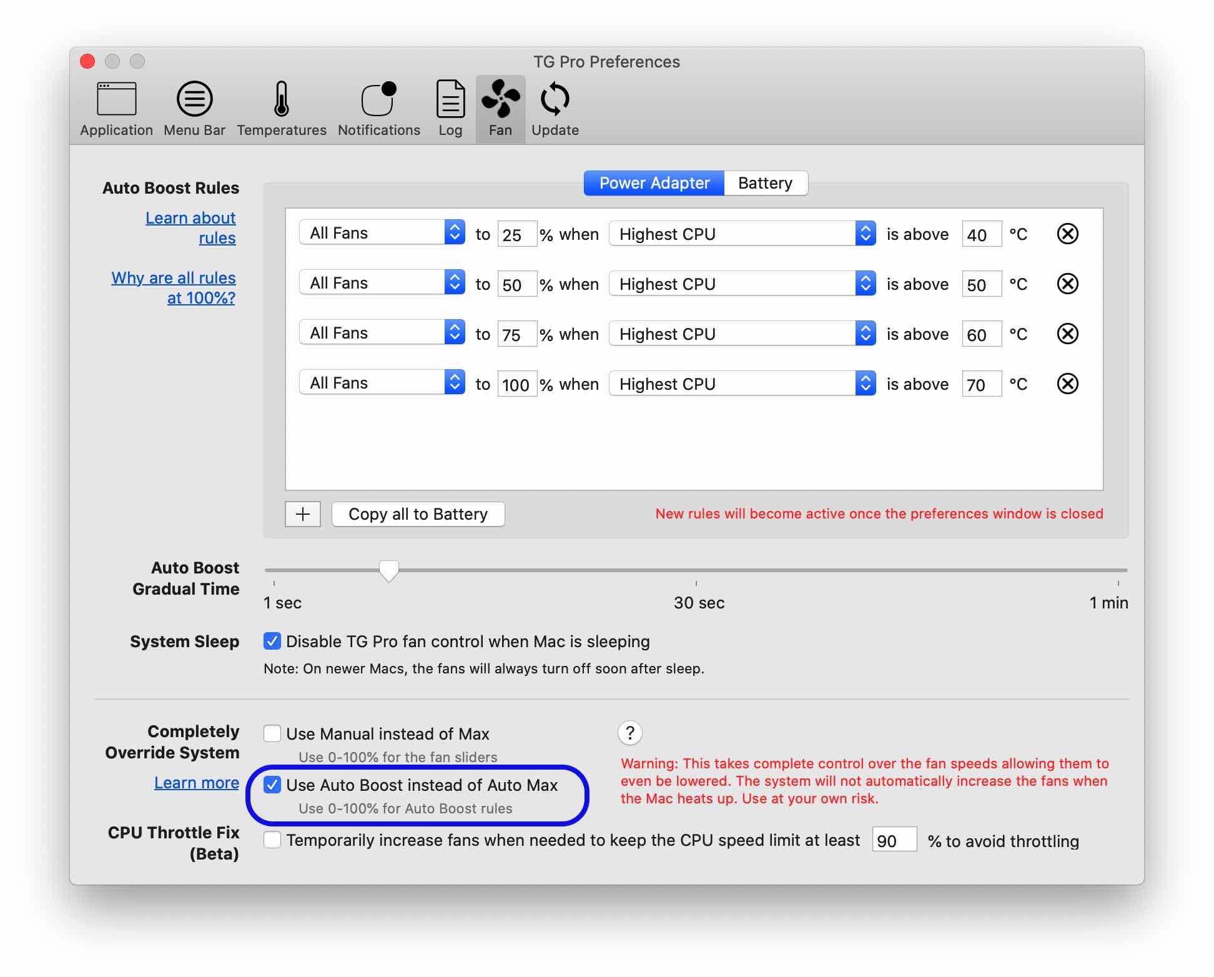Click the question mark help button
Viewport: 1214px width, 977px height.
[x=629, y=733]
